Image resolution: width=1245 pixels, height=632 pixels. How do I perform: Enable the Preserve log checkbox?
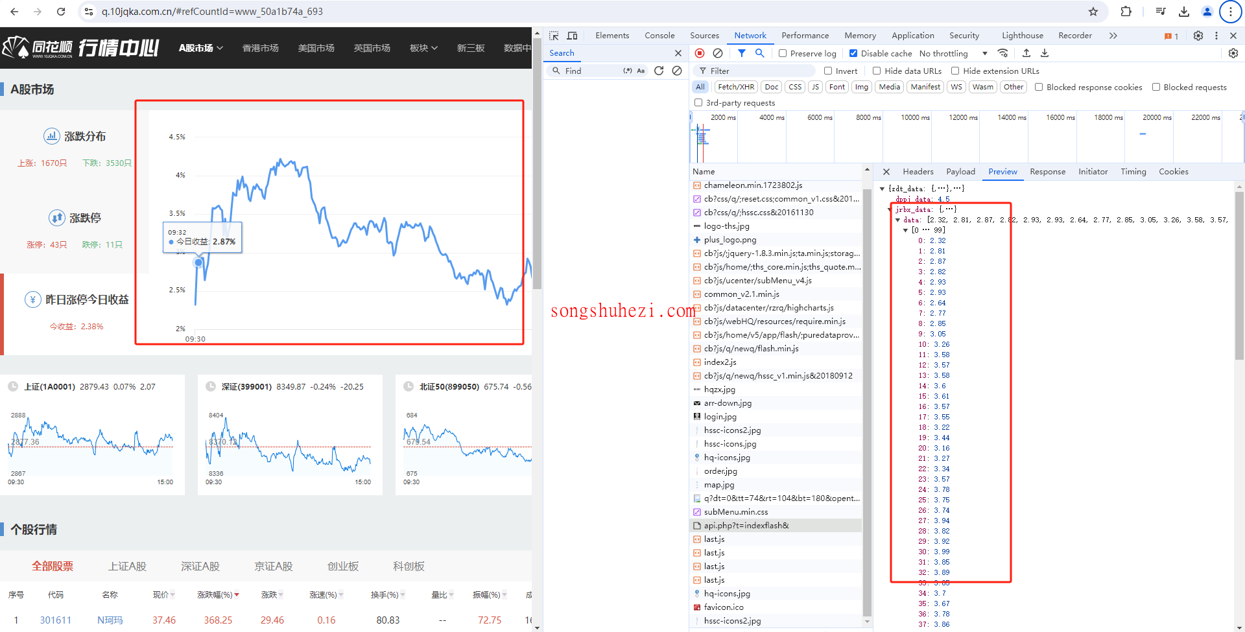point(783,53)
